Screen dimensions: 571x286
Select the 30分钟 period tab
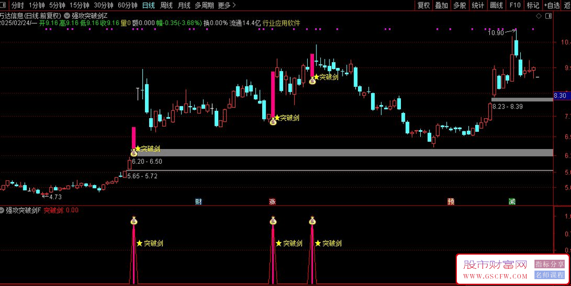click(103, 5)
